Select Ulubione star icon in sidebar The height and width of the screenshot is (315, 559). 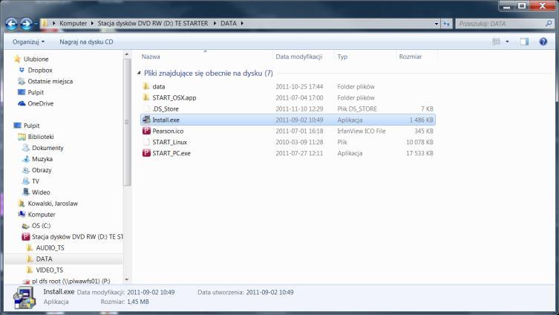click(x=17, y=59)
